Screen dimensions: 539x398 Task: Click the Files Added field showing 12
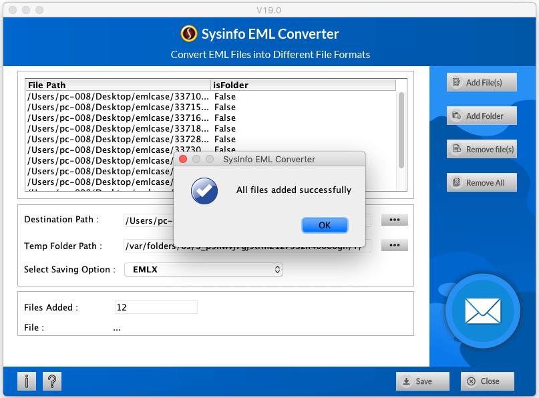point(156,307)
